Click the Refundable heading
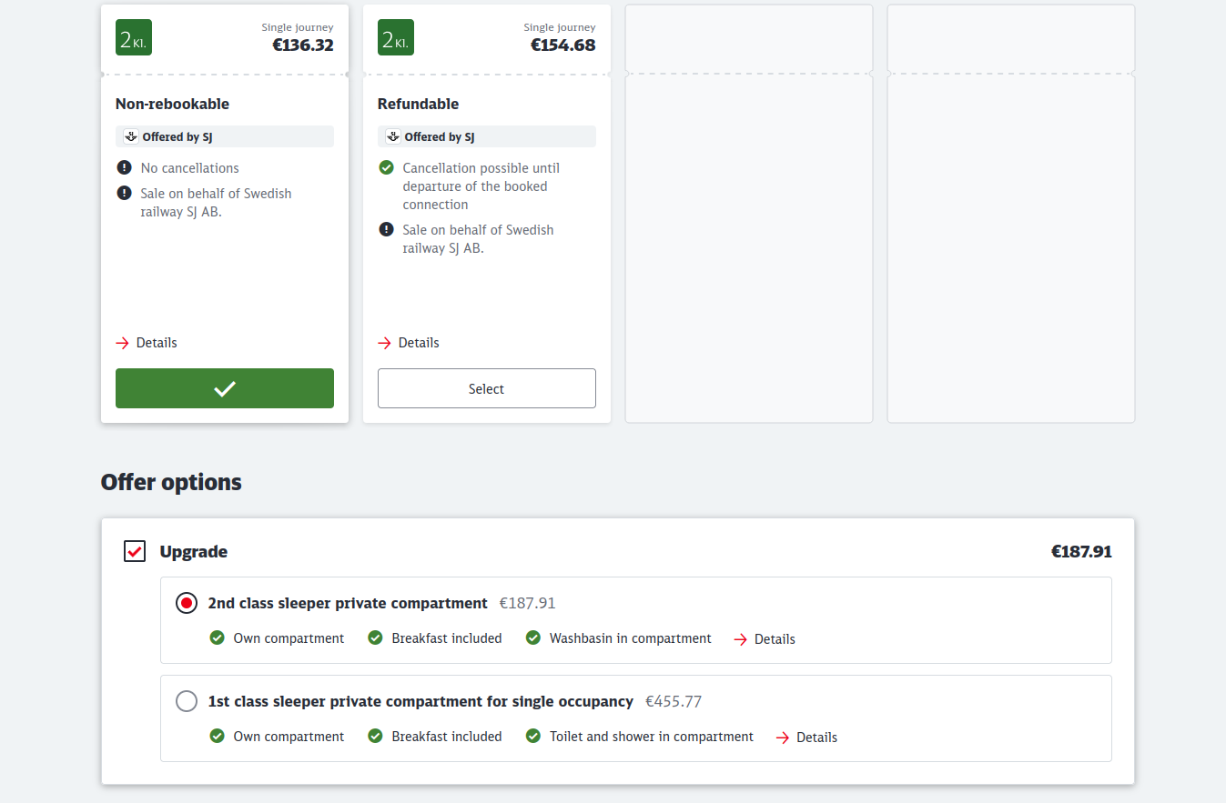The width and height of the screenshot is (1226, 803). (x=418, y=104)
